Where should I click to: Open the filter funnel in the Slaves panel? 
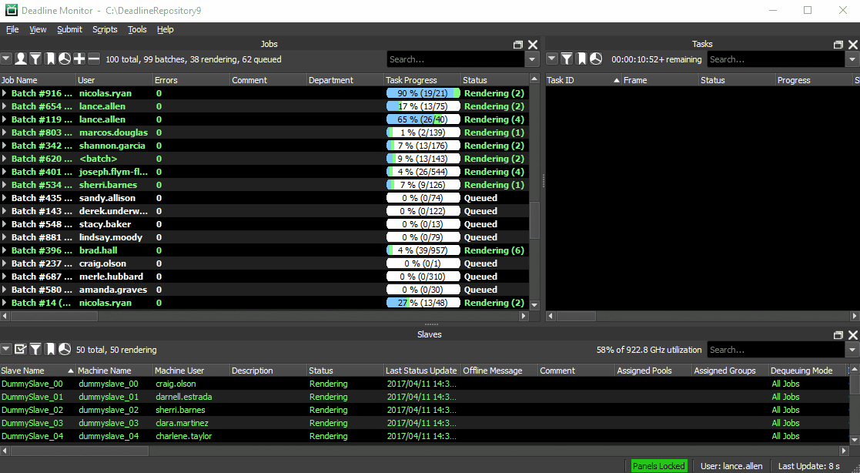[x=35, y=349]
